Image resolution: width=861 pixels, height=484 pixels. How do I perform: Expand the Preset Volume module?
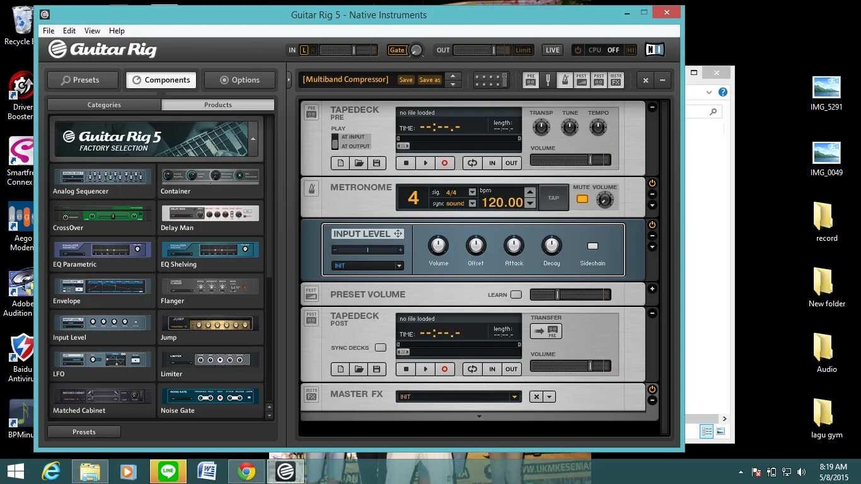[652, 289]
